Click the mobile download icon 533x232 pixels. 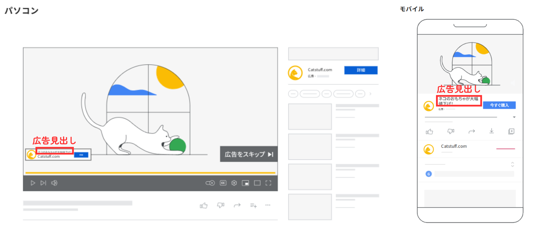492,131
